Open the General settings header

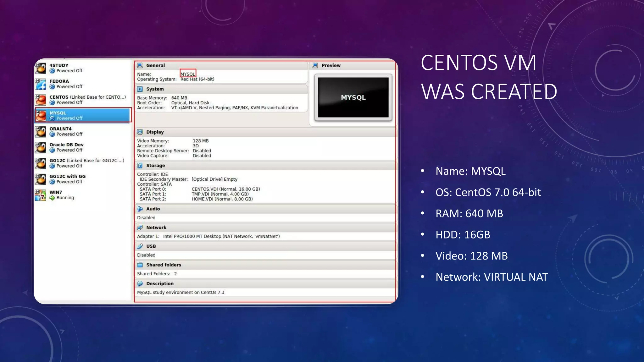221,65
